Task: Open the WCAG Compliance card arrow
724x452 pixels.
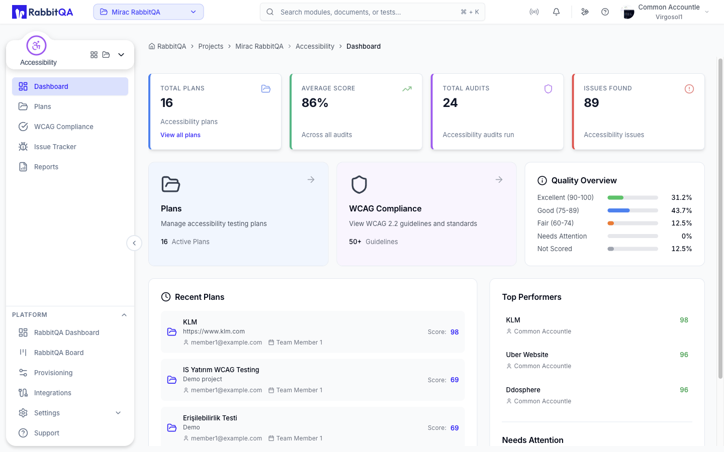Action: coord(499,180)
